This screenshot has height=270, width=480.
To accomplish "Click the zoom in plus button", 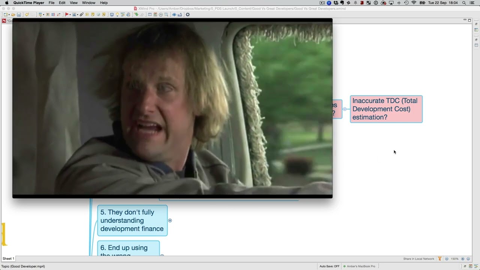I will pyautogui.click(x=463, y=259).
